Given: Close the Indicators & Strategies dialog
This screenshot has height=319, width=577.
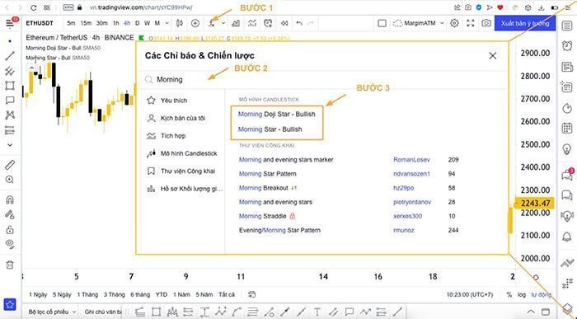Looking at the screenshot, I should [x=492, y=55].
